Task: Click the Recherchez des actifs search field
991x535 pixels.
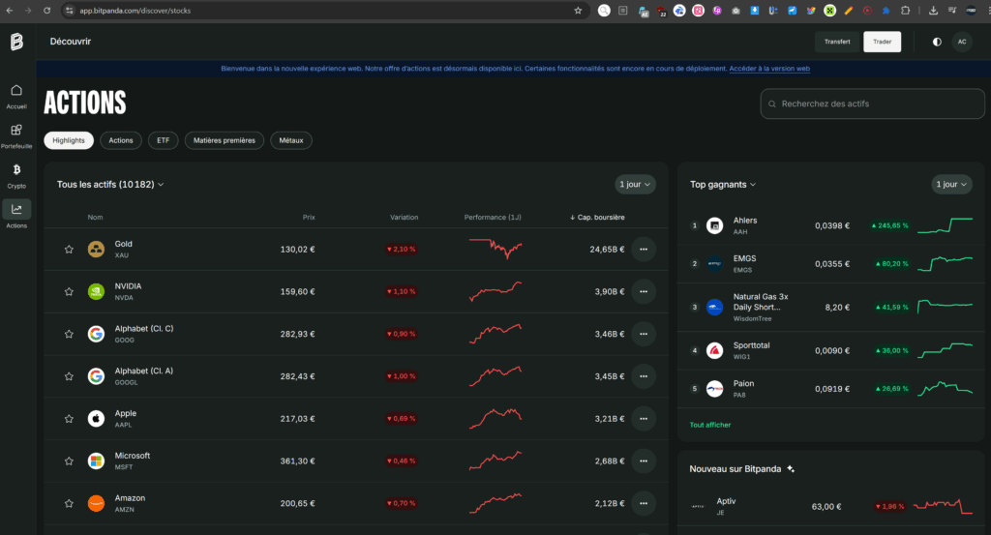Action: (872, 104)
